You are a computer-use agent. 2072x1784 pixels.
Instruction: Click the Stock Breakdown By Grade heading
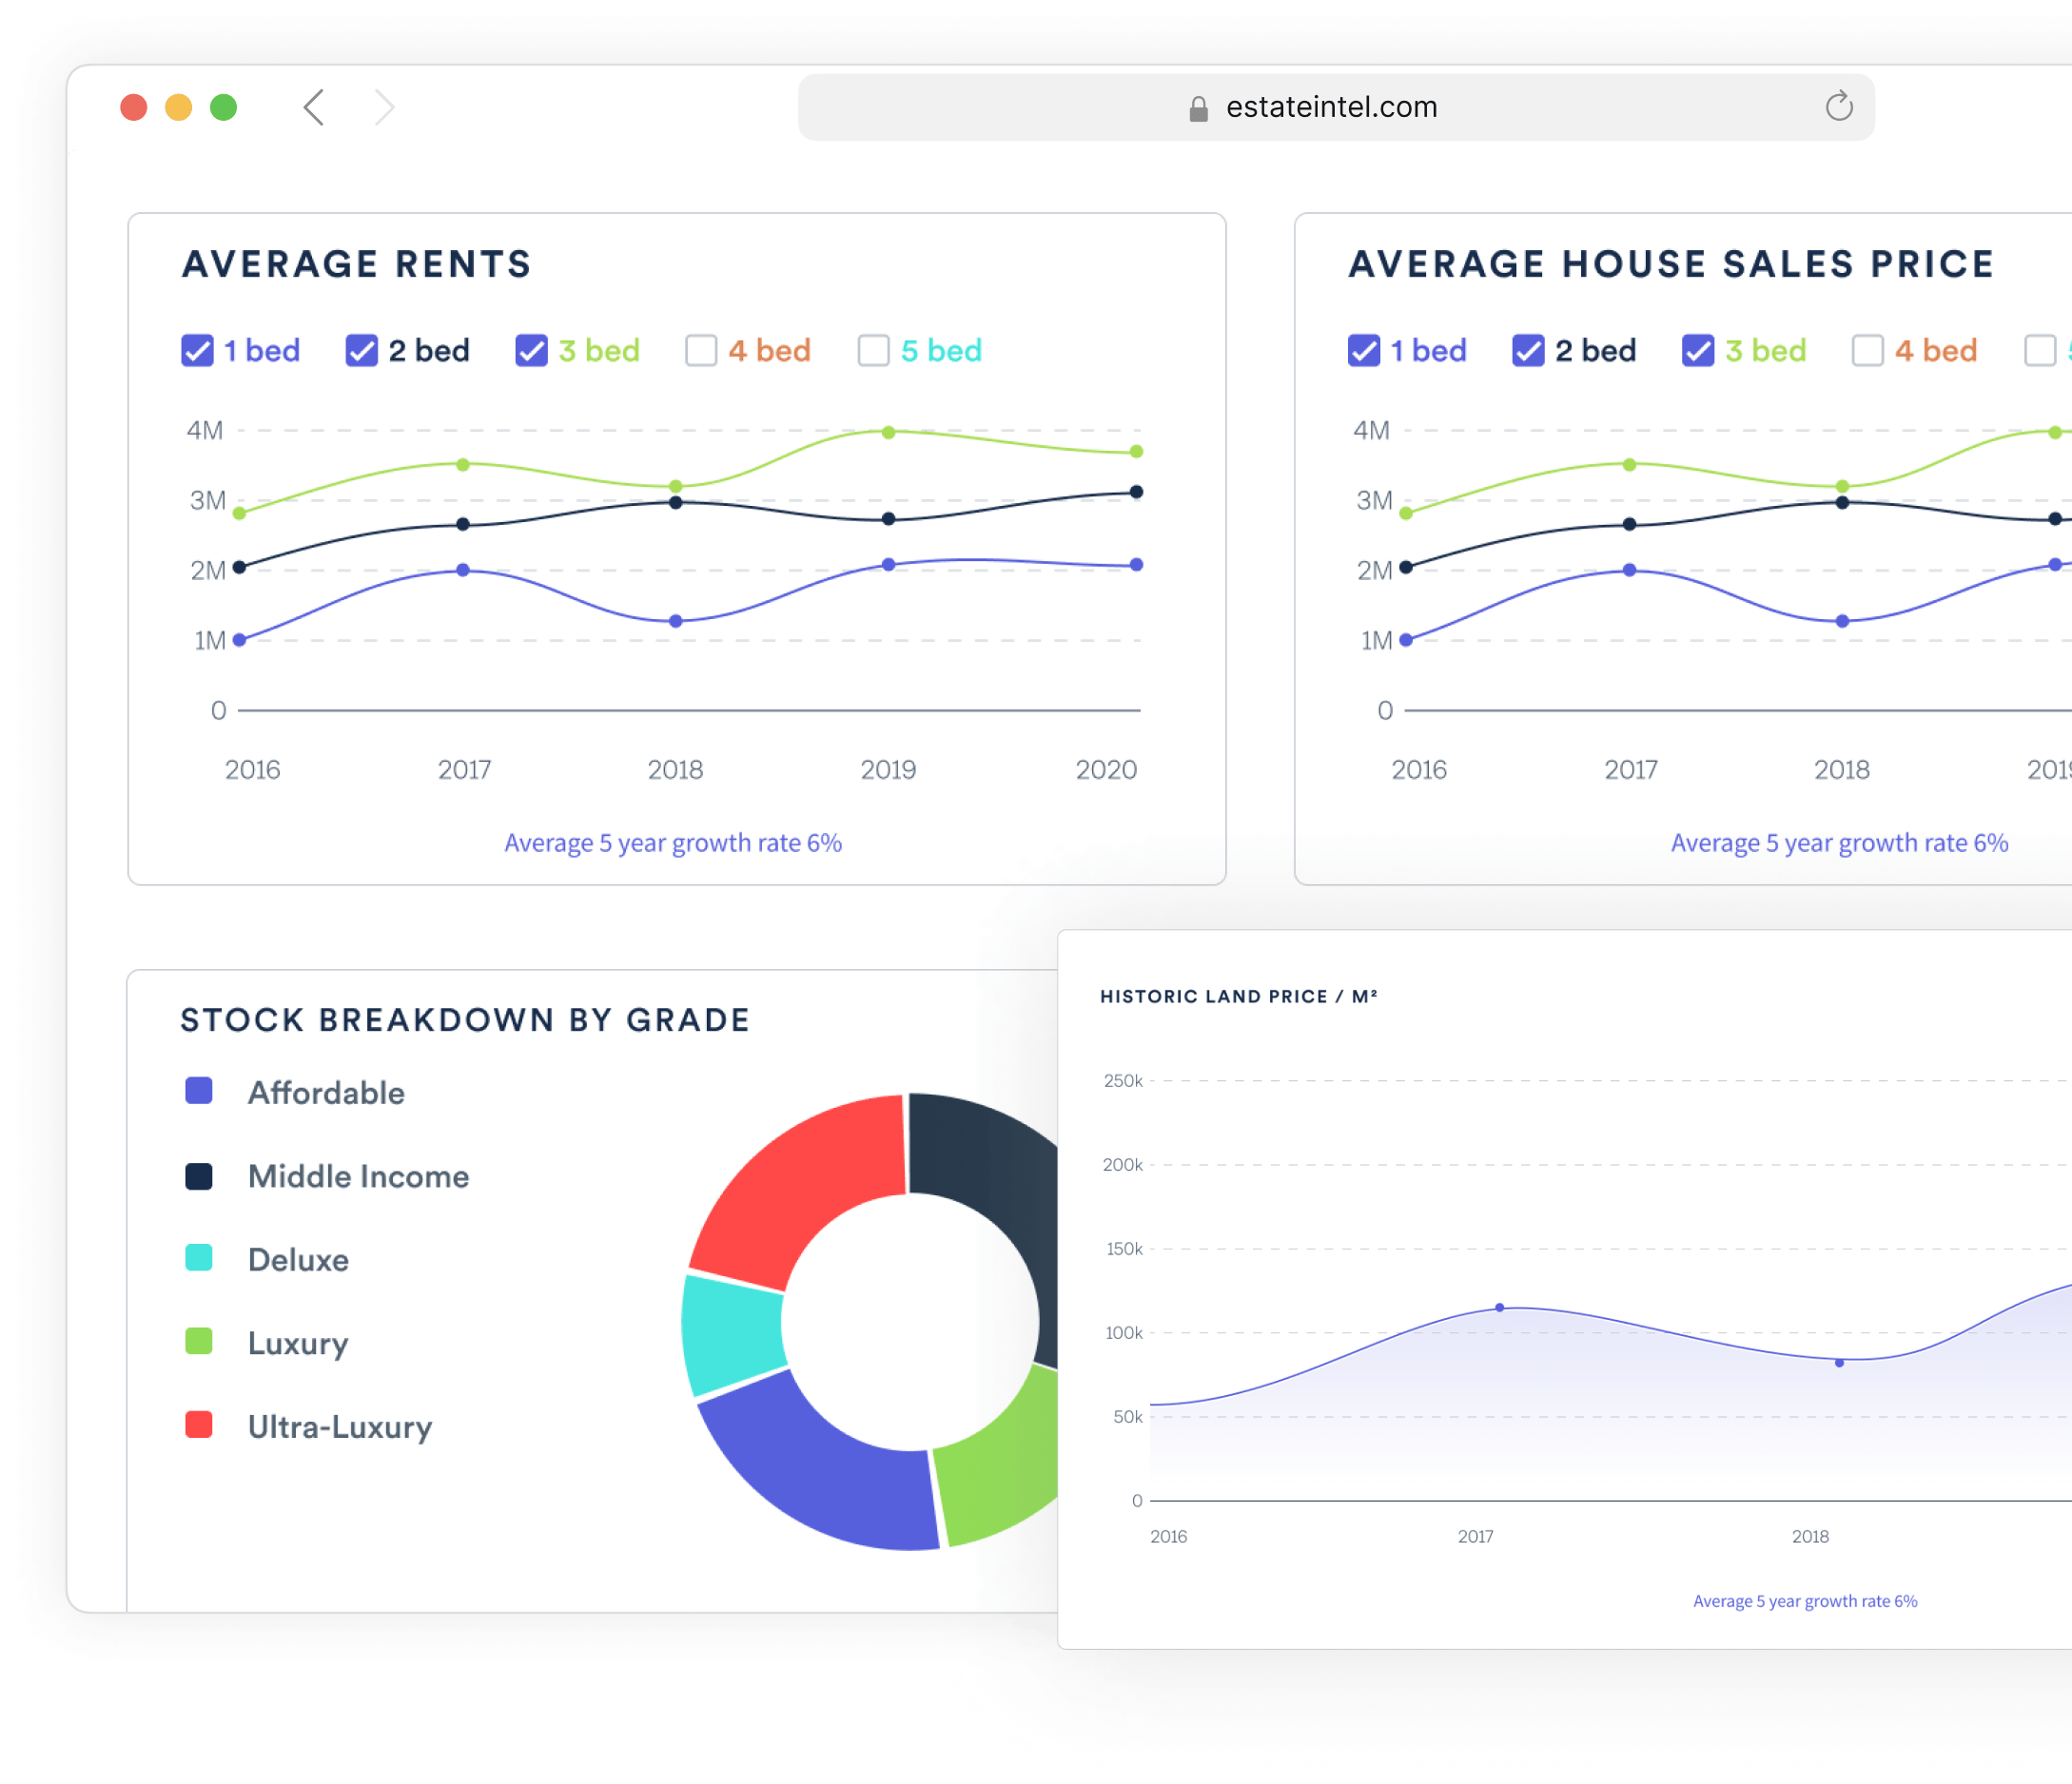pyautogui.click(x=465, y=1019)
